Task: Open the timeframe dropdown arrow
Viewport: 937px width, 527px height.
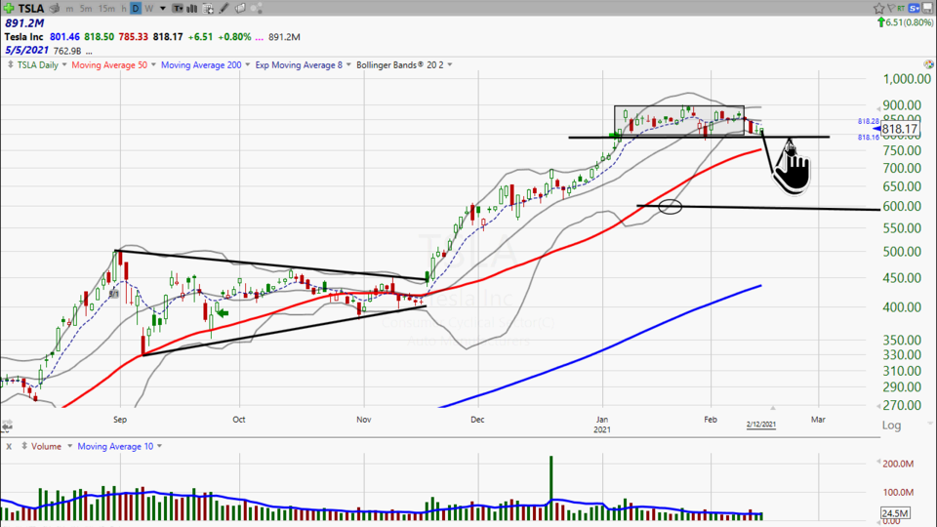Action: (x=163, y=9)
